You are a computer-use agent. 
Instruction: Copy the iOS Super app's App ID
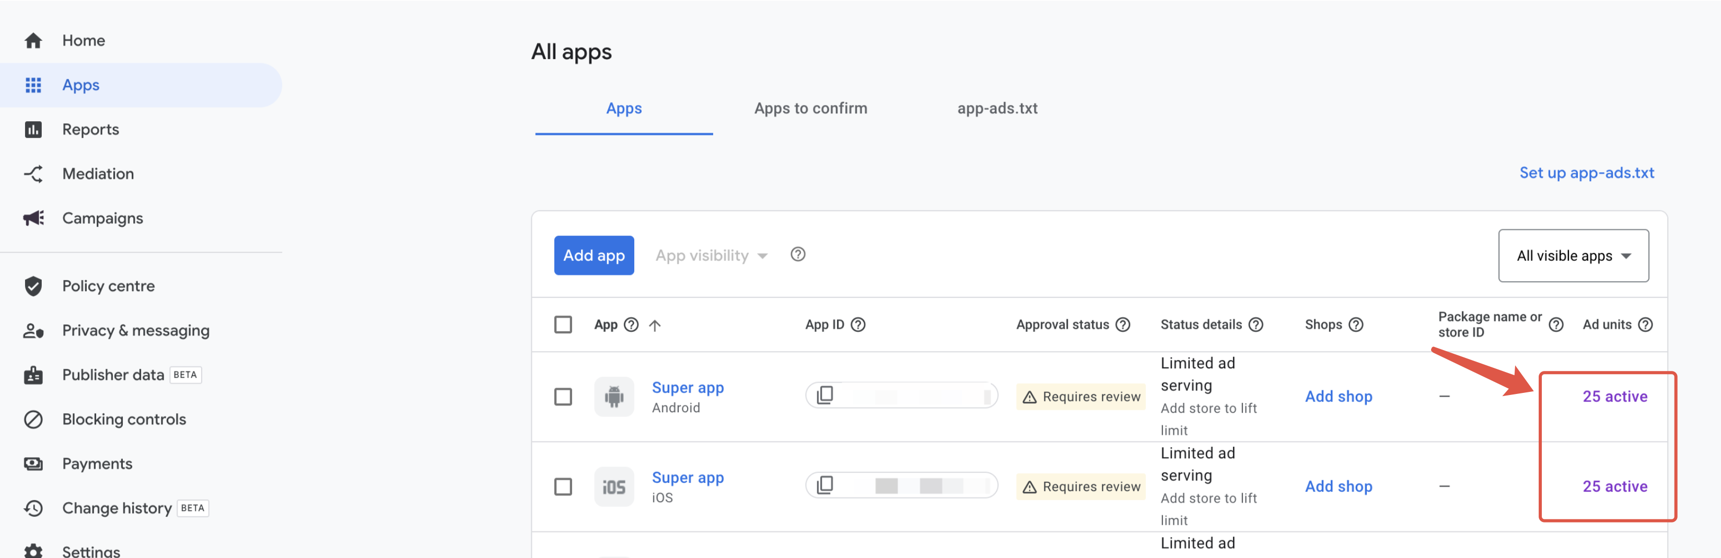825,485
